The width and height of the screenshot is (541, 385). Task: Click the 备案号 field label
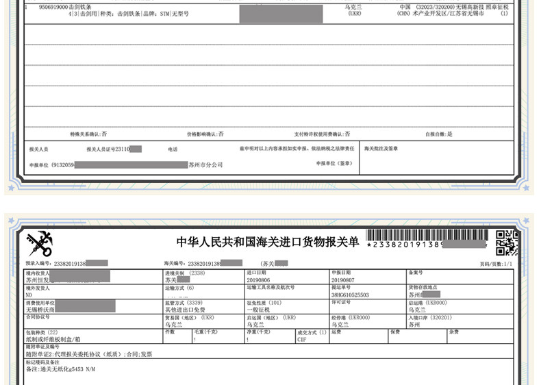[x=416, y=273]
